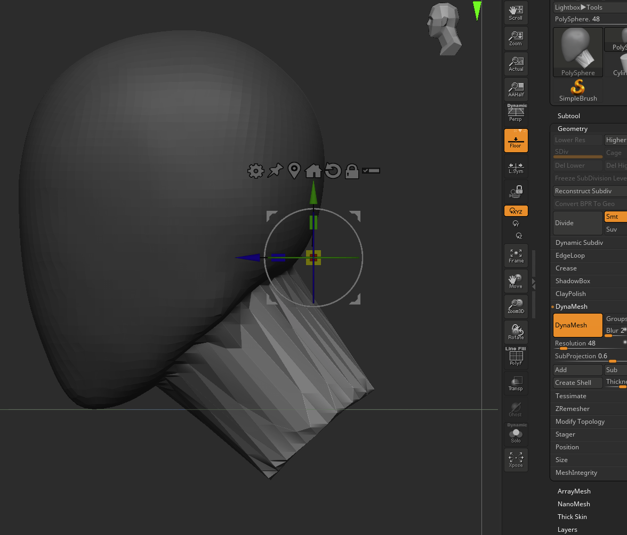The image size is (627, 535).
Task: Expand Tessimate section
Action: click(570, 396)
